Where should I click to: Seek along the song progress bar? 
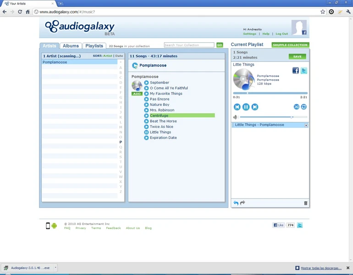[270, 93]
